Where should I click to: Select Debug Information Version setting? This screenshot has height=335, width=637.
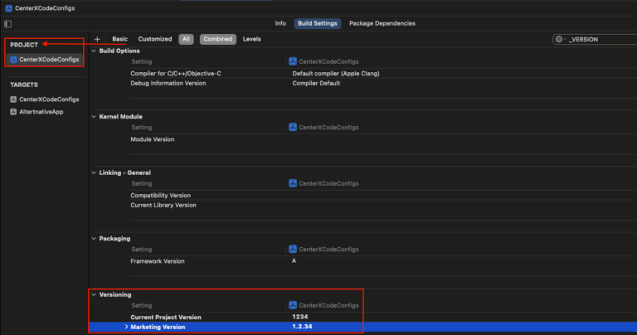(168, 83)
